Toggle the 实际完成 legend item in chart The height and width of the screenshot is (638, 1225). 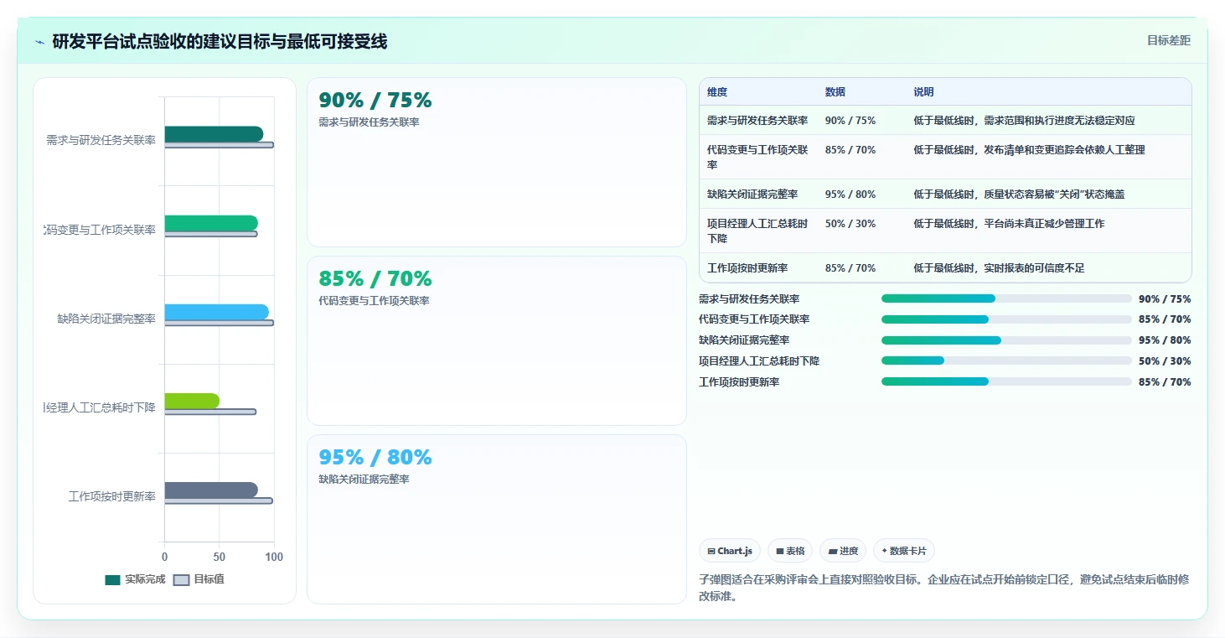pyautogui.click(x=135, y=579)
